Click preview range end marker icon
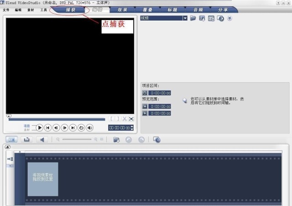 [145, 113]
